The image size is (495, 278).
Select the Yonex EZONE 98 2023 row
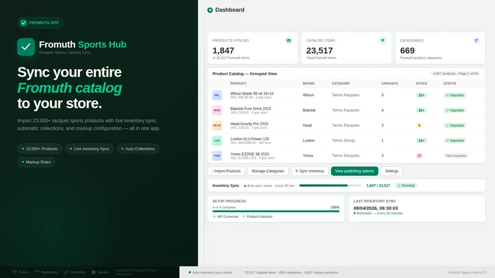coord(346,156)
